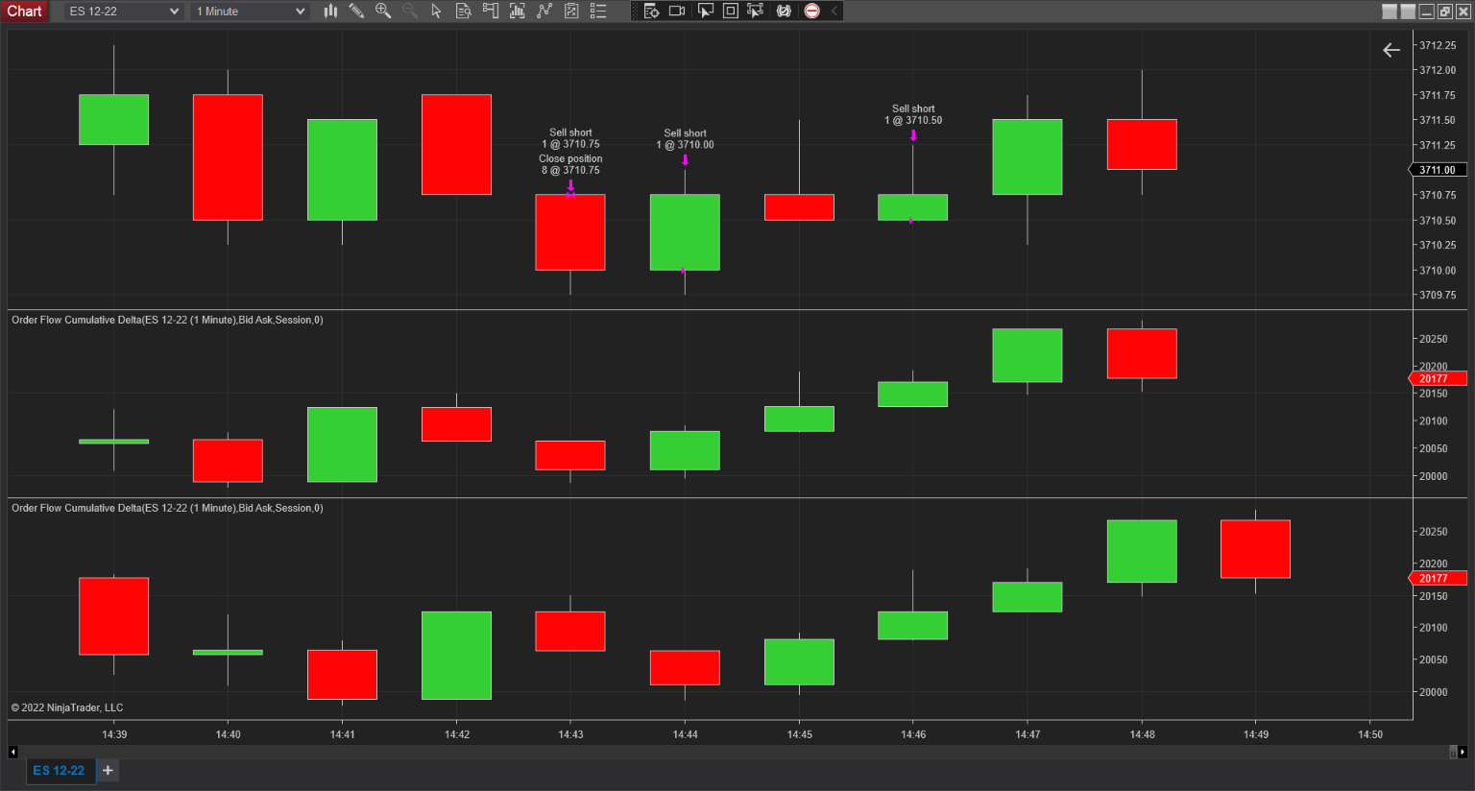Click the 14:47 green price candle

pos(1028,156)
